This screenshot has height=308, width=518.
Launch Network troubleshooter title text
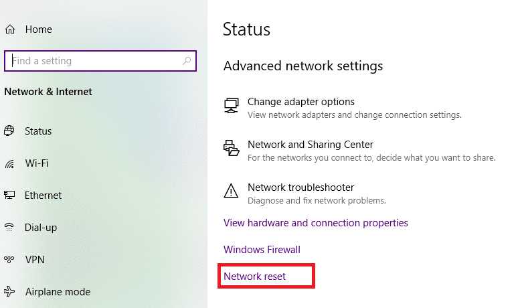point(300,187)
